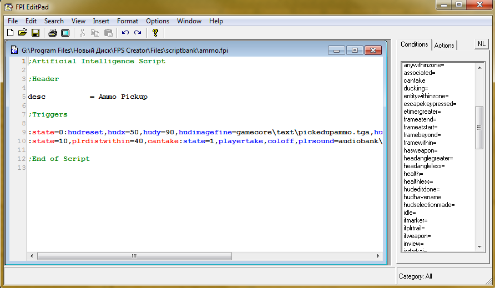Select ifplrtrail= condition
Image resolution: width=495 pixels, height=288 pixels.
tap(414, 228)
